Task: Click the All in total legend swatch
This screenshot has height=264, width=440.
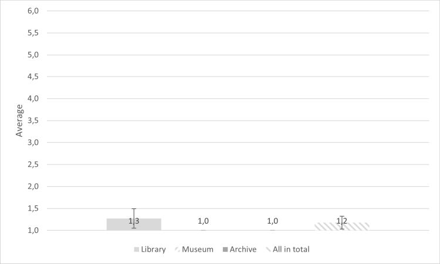Action: [268, 249]
